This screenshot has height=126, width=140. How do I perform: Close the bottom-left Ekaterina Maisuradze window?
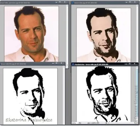pyautogui.click(x=61, y=63)
